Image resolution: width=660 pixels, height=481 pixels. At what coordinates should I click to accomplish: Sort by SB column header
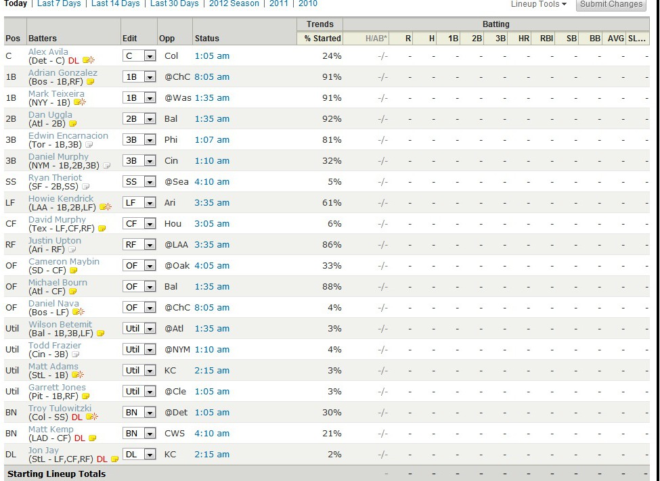(x=571, y=39)
